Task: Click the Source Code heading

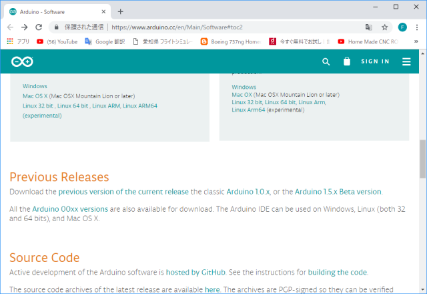Action: coord(45,258)
